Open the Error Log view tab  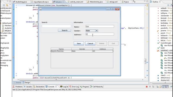pyautogui.click(x=74, y=87)
